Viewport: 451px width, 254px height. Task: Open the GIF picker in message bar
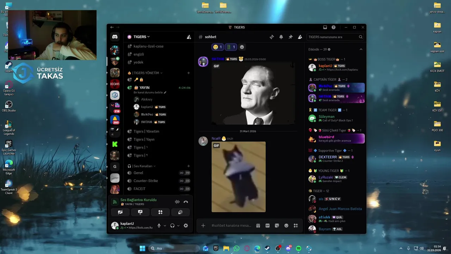267,225
